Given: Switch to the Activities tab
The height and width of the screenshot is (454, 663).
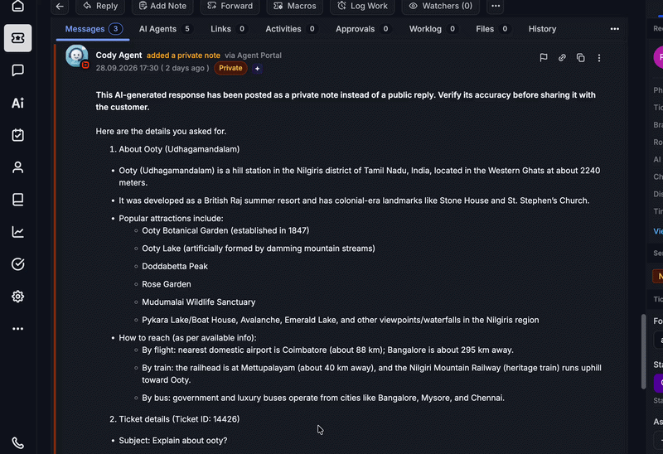Looking at the screenshot, I should [x=290, y=29].
